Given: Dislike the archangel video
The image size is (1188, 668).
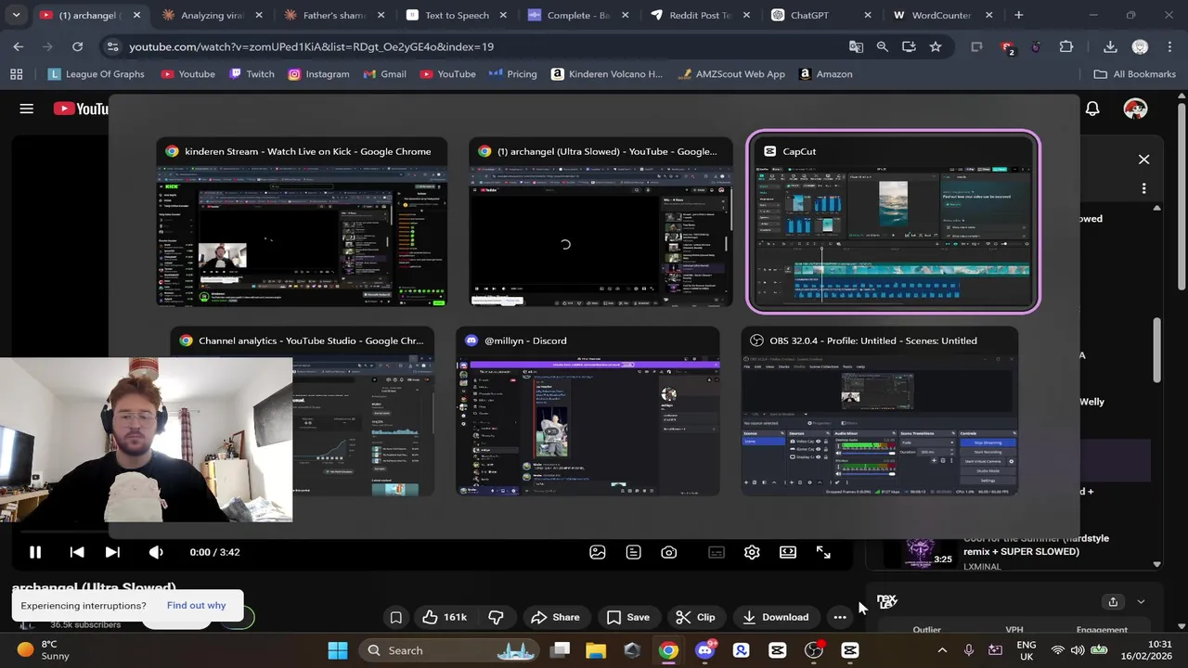Looking at the screenshot, I should 497,617.
